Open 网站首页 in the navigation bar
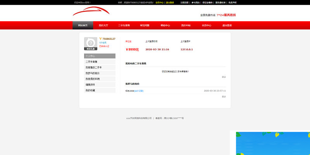 [x=83, y=25]
